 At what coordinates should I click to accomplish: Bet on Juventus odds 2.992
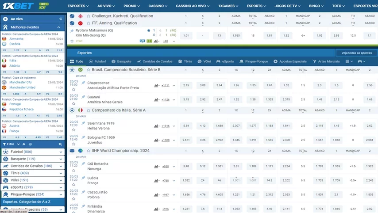pos(220,140)
